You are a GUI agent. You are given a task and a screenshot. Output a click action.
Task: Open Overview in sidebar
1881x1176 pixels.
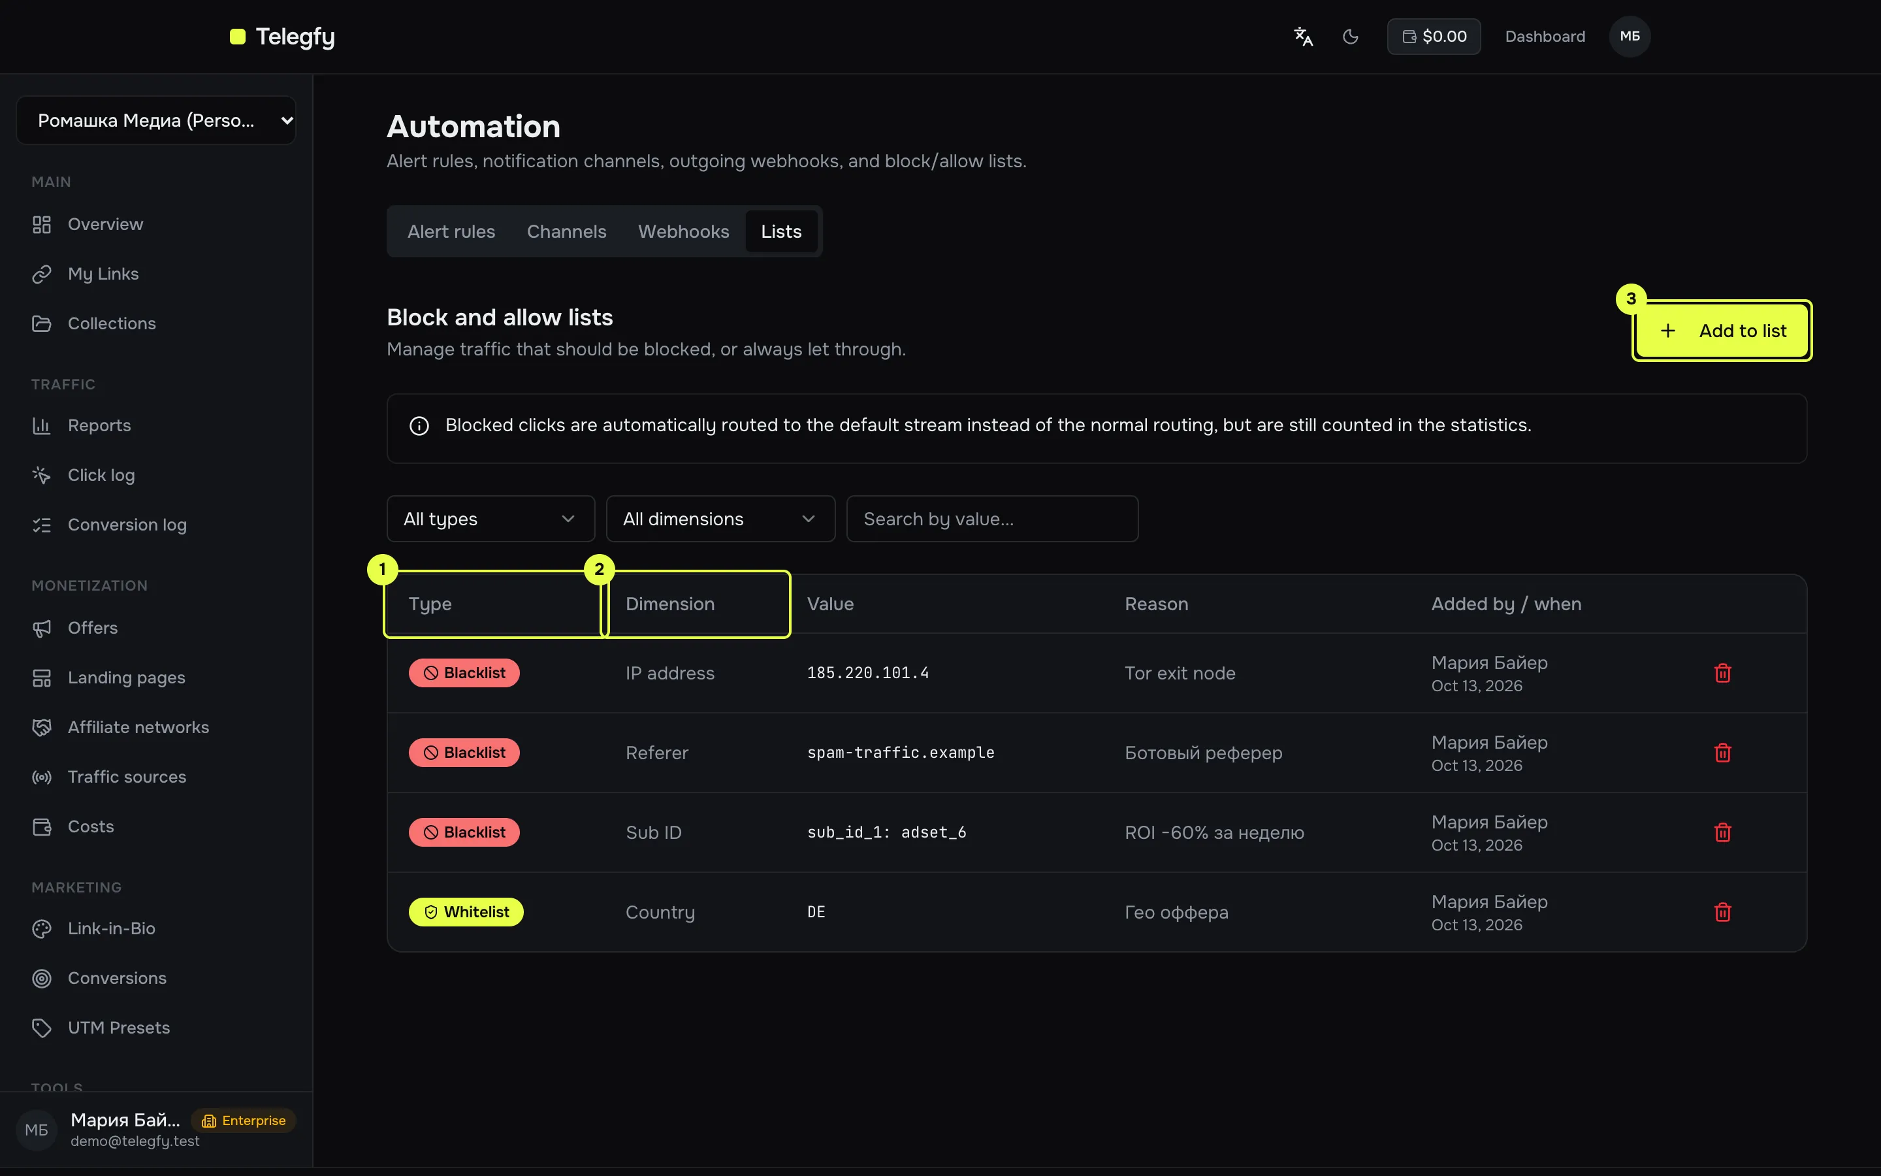(156, 225)
